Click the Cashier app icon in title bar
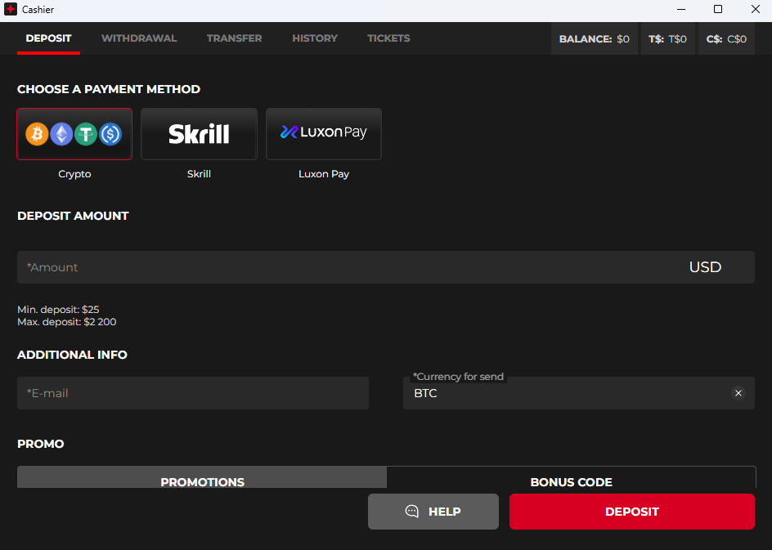Viewport: 772px width, 550px height. 11,10
